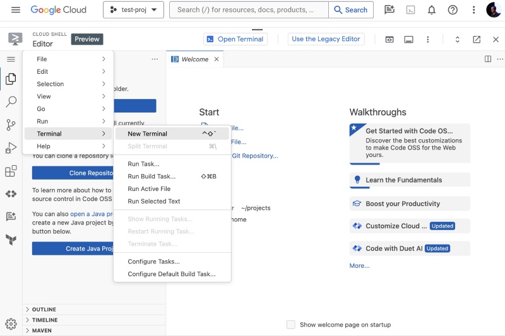Open the test-proj project selector dropdown
This screenshot has width=505, height=336.
click(x=133, y=10)
